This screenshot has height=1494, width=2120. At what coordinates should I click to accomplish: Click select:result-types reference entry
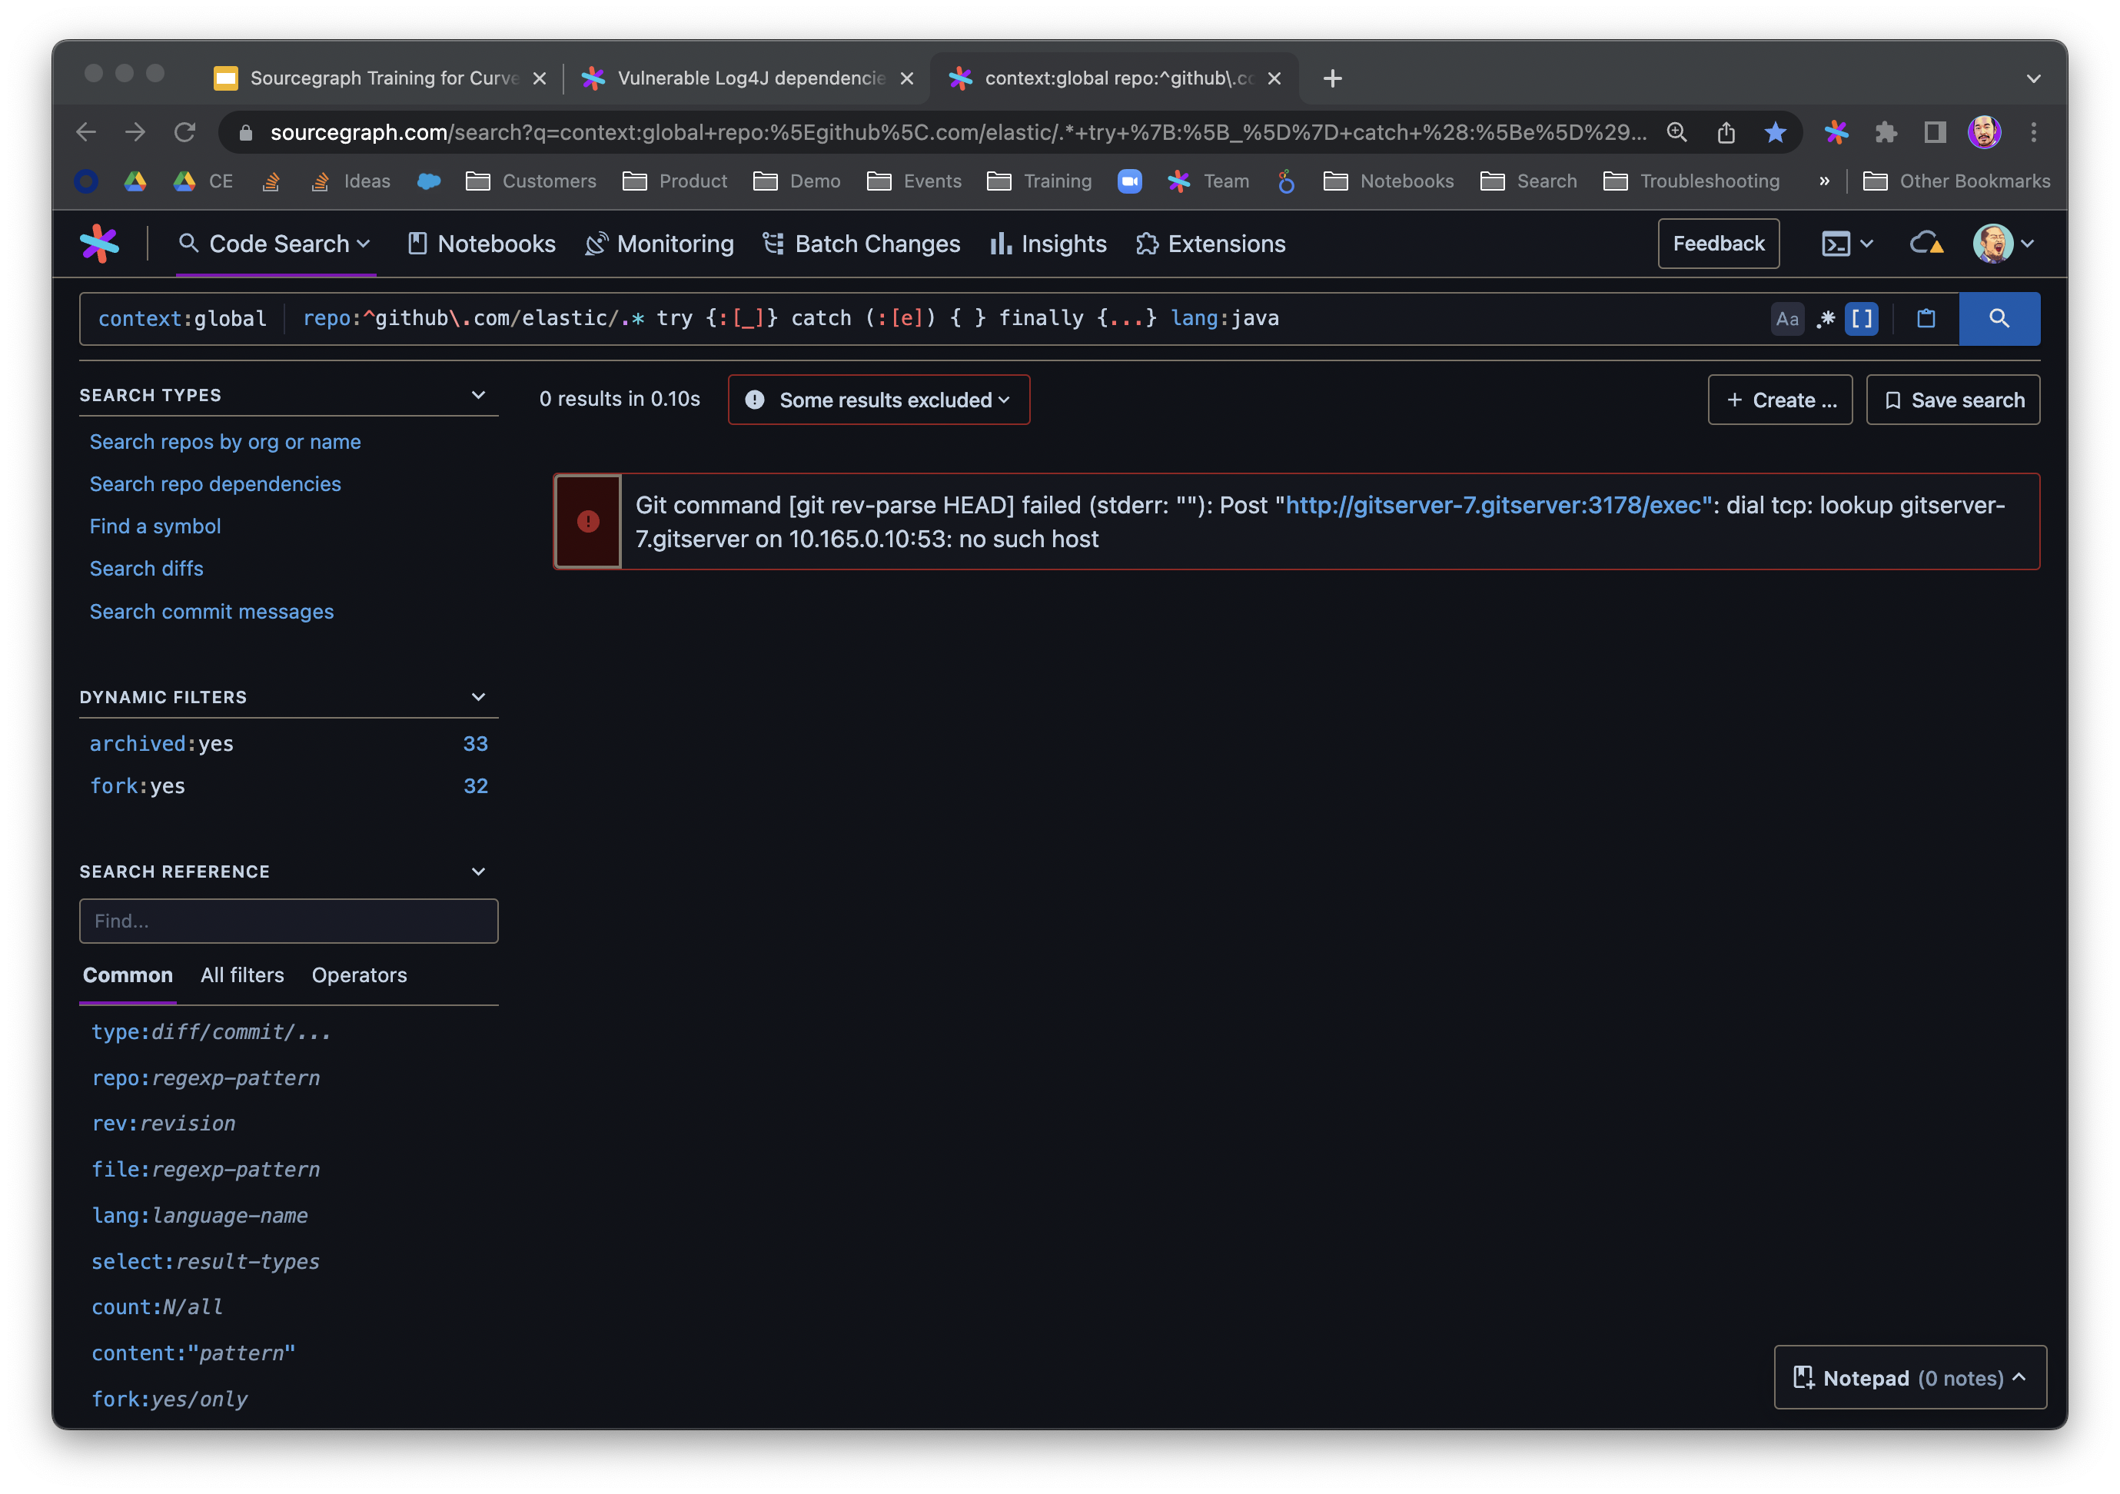[x=205, y=1262]
